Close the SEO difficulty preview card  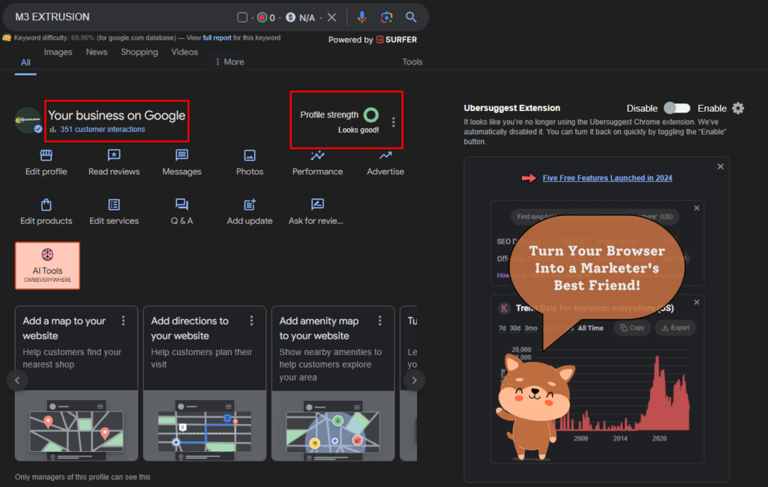pyautogui.click(x=697, y=208)
